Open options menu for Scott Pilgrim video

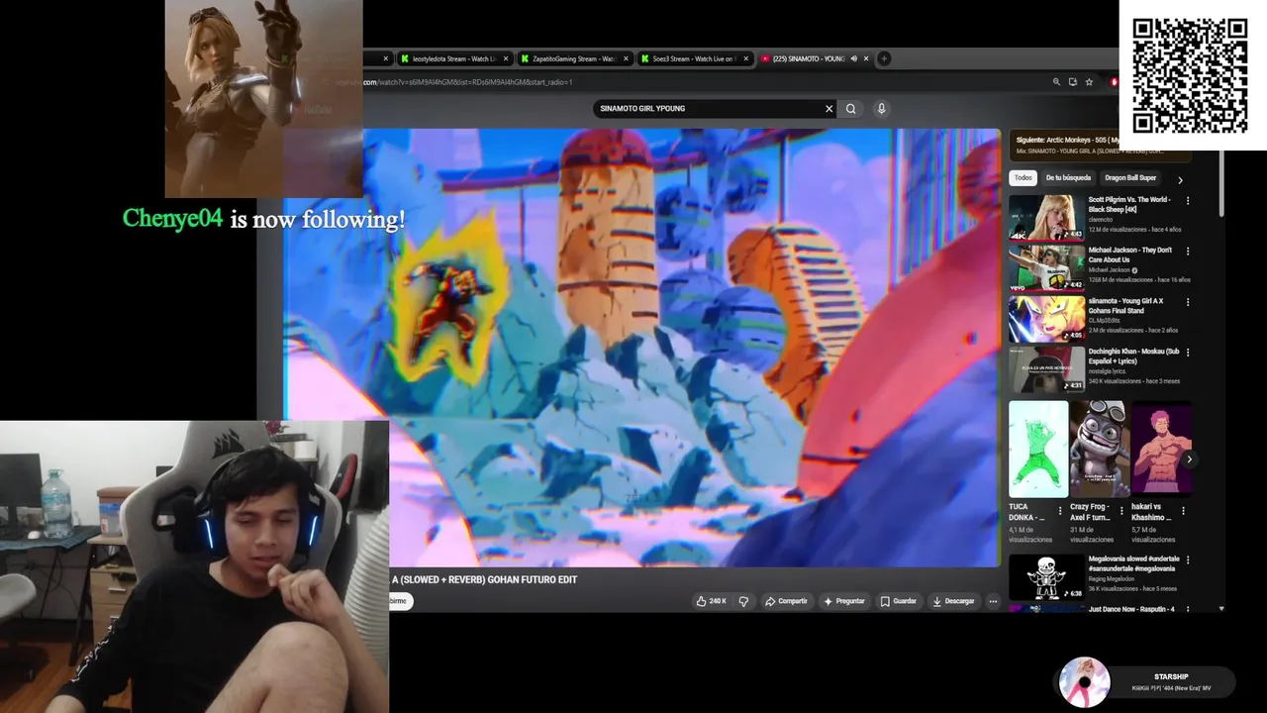coord(1188,200)
